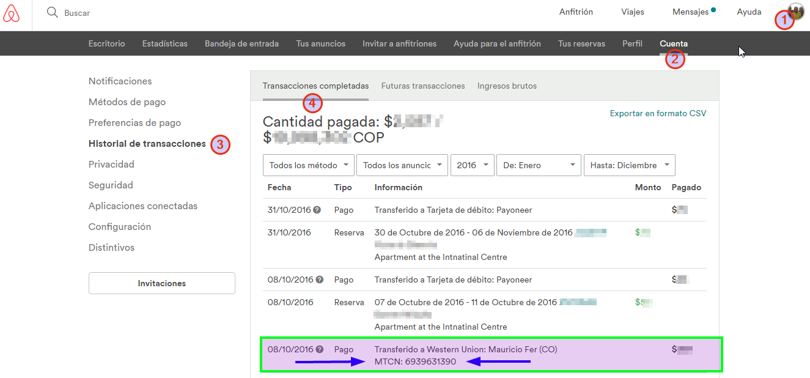Click the search magnifier icon
810x378 pixels.
pyautogui.click(x=53, y=12)
